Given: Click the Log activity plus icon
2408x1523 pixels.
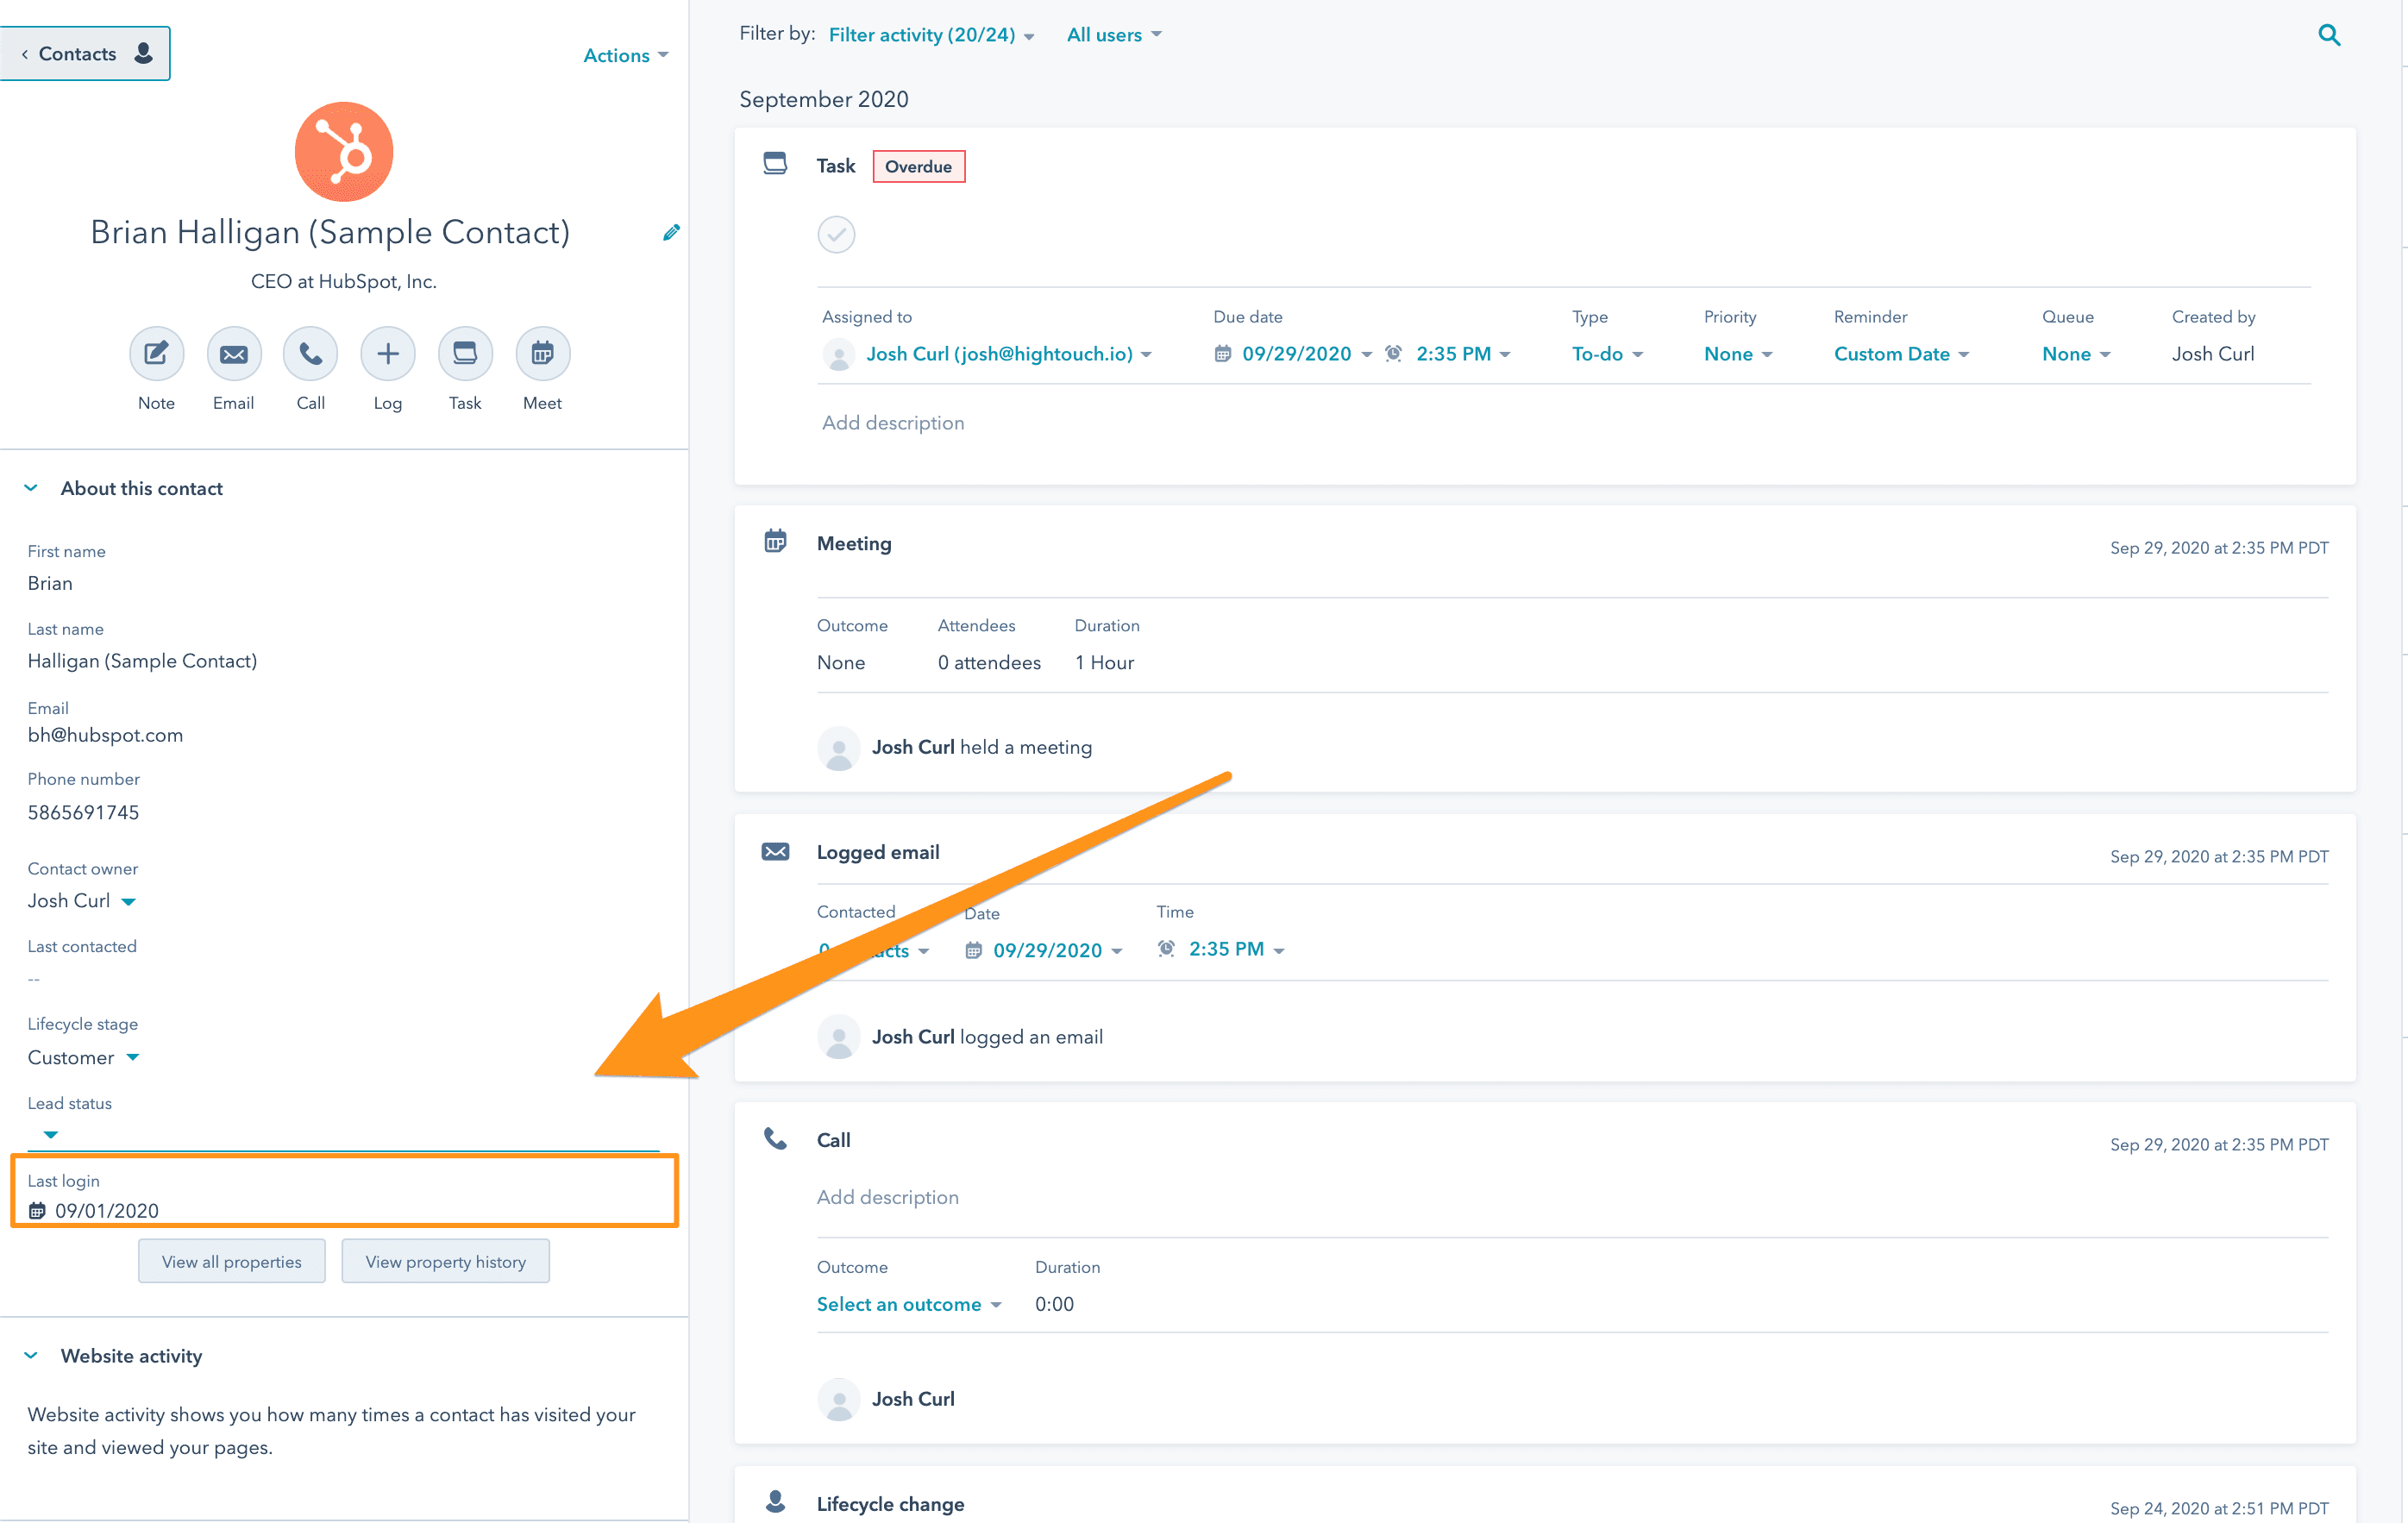Looking at the screenshot, I should pyautogui.click(x=387, y=353).
